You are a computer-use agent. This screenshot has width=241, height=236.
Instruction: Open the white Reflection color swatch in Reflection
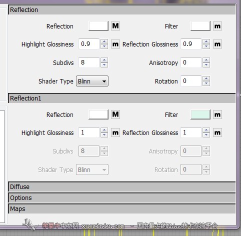pyautogui.click(x=98, y=26)
